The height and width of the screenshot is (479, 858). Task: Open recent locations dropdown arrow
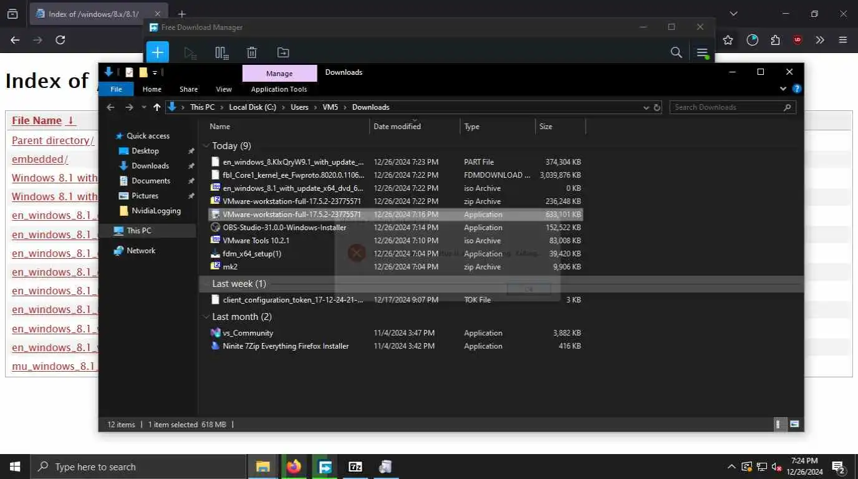[x=143, y=107]
